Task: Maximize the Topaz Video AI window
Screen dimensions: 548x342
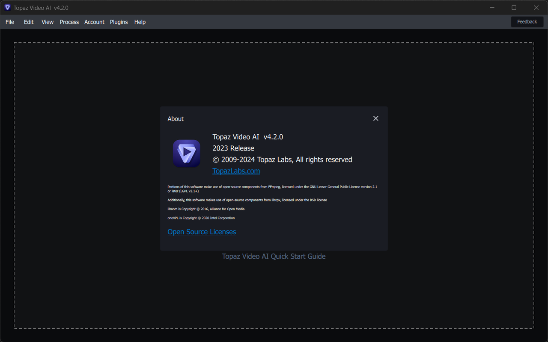Action: [x=514, y=8]
